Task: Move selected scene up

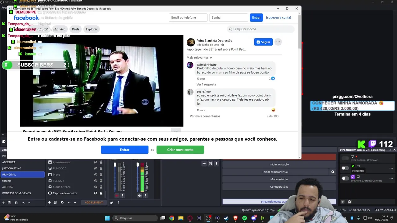Action: [x=23, y=203]
